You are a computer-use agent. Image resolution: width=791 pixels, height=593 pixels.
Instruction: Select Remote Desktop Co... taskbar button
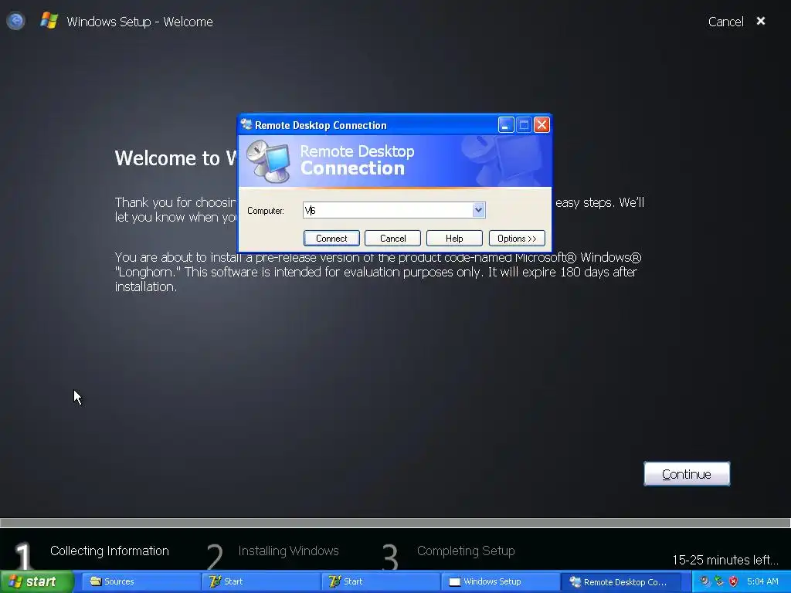click(x=622, y=582)
